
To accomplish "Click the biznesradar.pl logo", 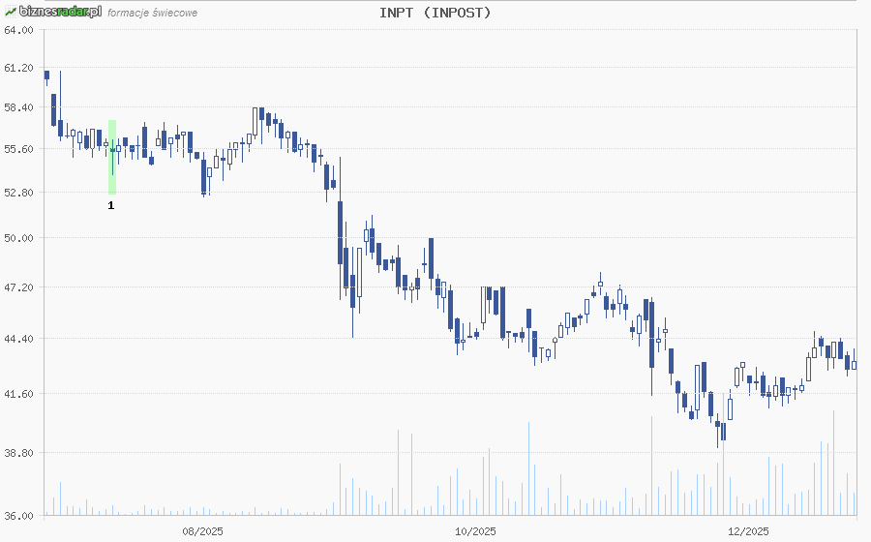I will pos(58,12).
